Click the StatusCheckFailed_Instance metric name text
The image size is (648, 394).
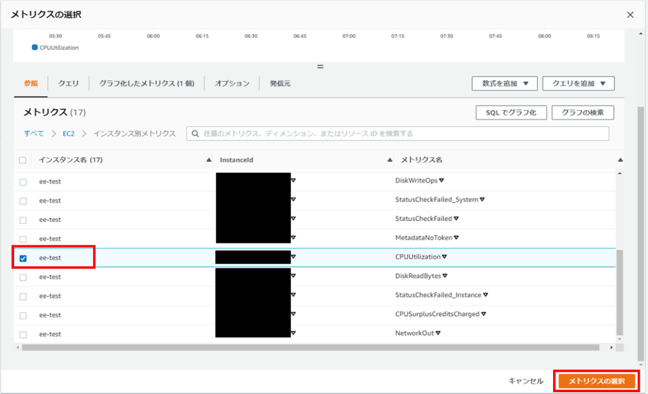pos(438,295)
